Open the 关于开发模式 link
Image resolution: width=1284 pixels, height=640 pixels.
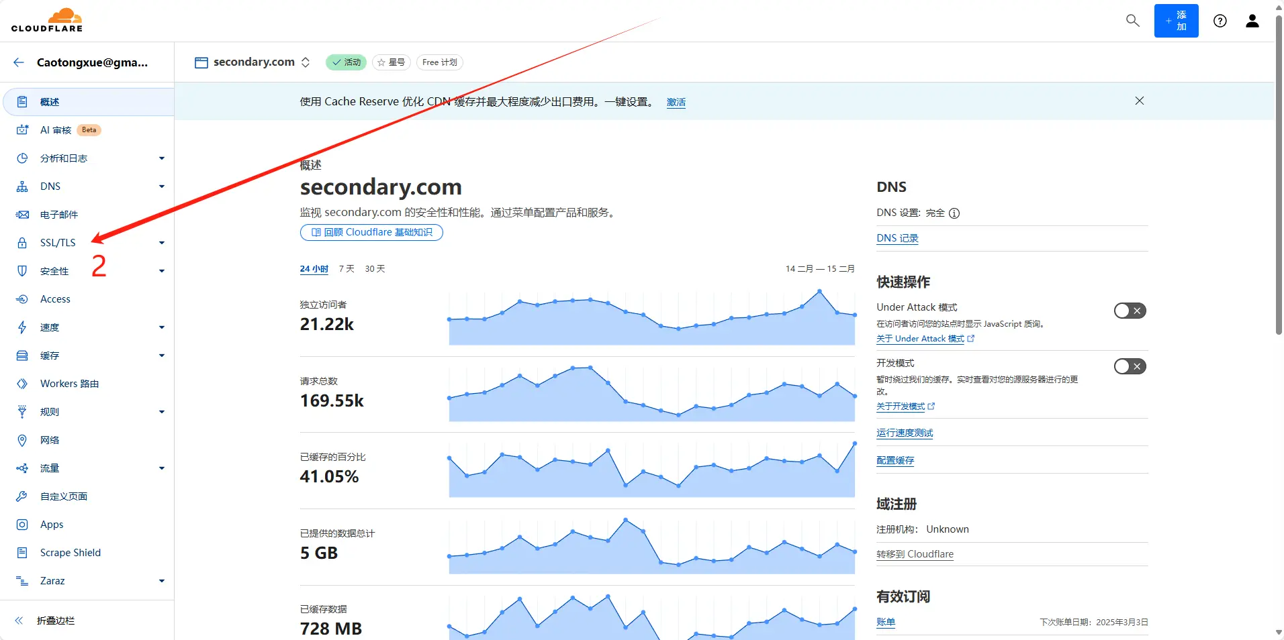pyautogui.click(x=905, y=407)
